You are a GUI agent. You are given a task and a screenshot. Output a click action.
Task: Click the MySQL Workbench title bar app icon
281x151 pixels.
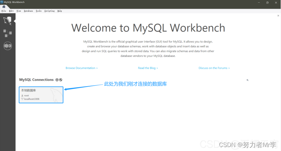pyautogui.click(x=2, y=2)
